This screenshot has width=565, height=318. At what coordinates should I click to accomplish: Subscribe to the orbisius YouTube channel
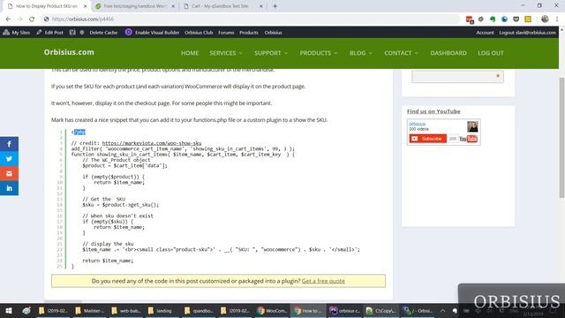(427, 139)
